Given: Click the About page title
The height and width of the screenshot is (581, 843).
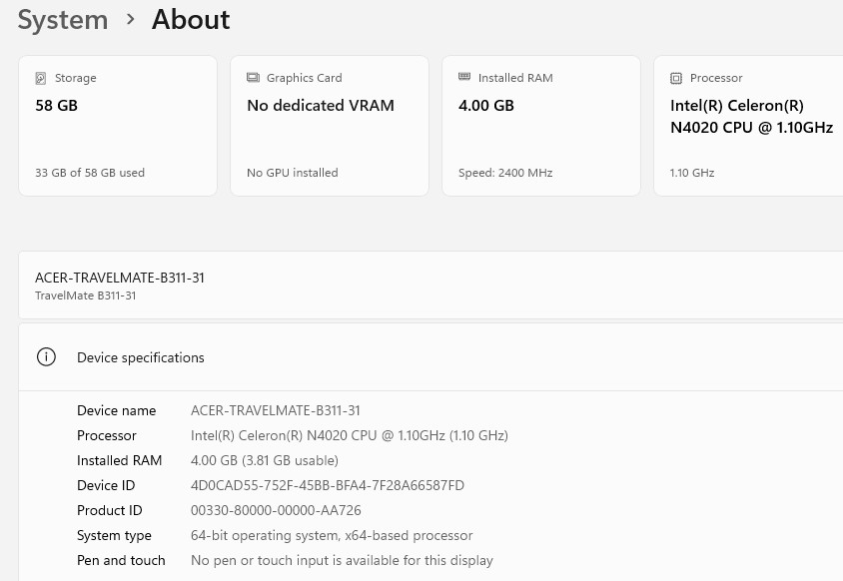Looking at the screenshot, I should pyautogui.click(x=191, y=19).
